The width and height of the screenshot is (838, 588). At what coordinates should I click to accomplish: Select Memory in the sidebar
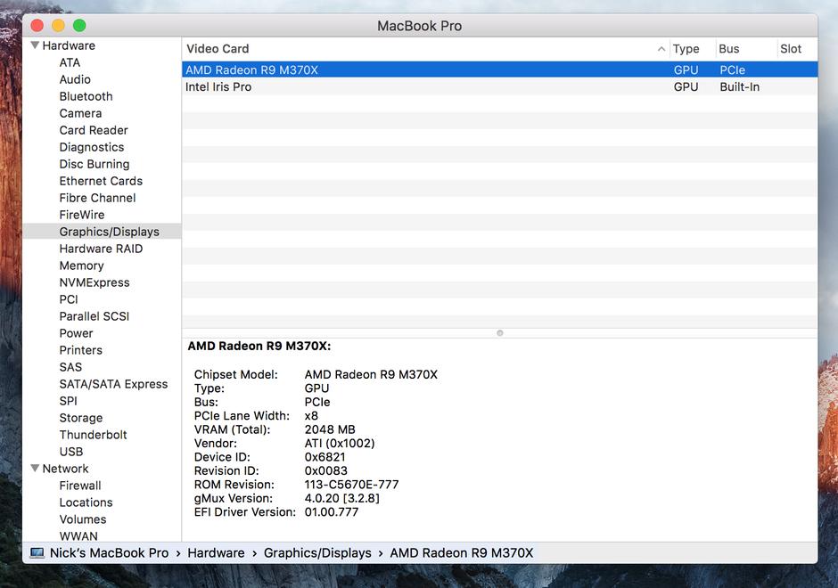(82, 265)
